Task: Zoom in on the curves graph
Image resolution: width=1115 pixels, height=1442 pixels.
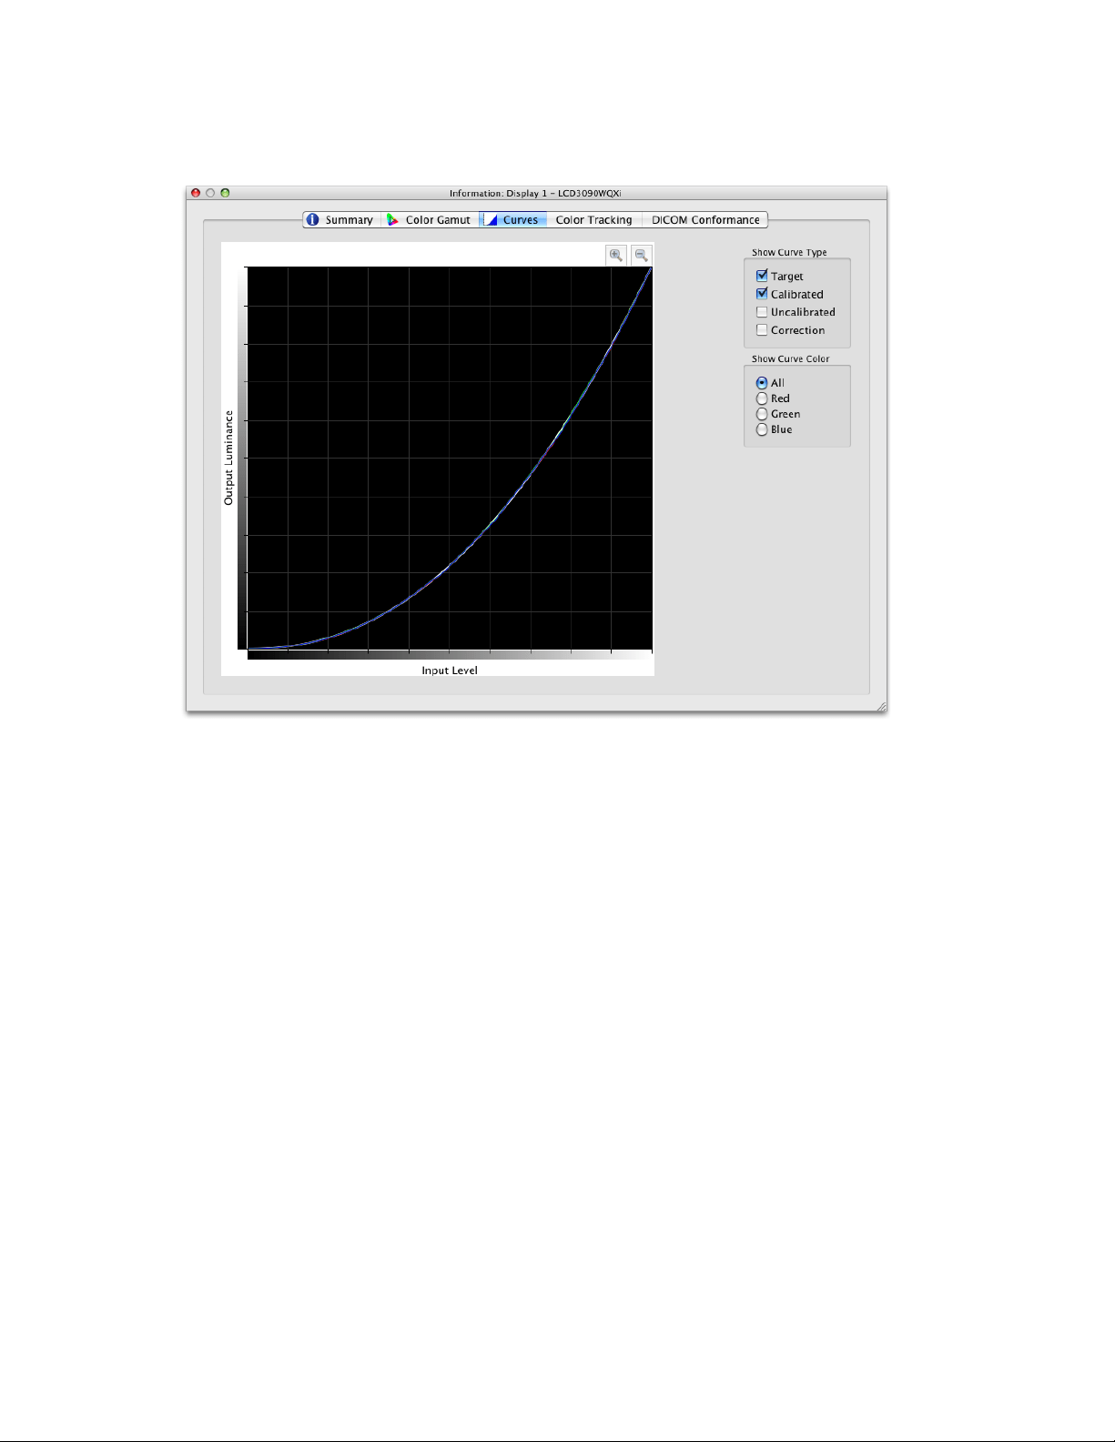Action: pyautogui.click(x=616, y=256)
